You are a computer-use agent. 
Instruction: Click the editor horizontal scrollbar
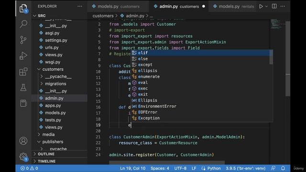tap(167, 162)
